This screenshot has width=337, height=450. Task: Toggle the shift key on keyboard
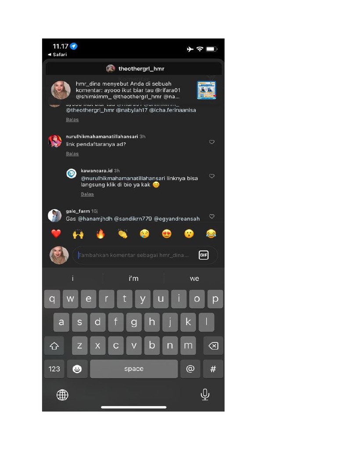point(54,346)
